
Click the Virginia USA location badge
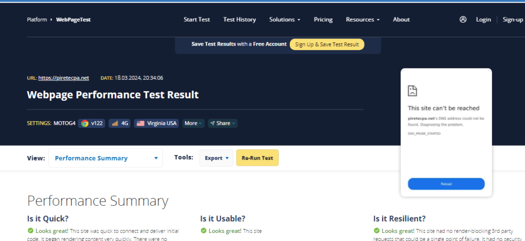coord(156,123)
